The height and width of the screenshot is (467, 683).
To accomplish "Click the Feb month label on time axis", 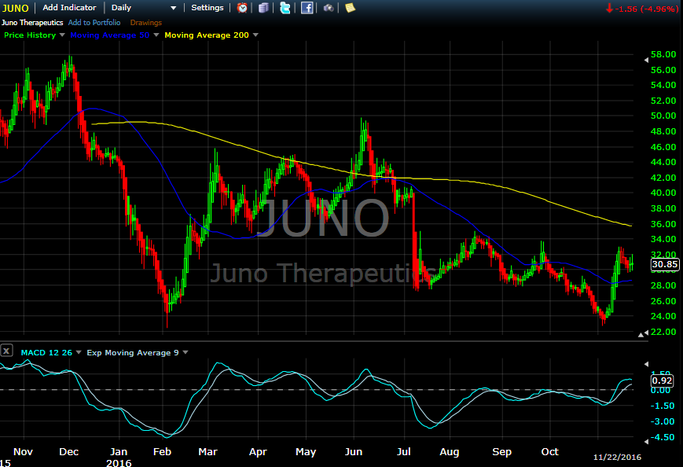I will click(x=162, y=452).
